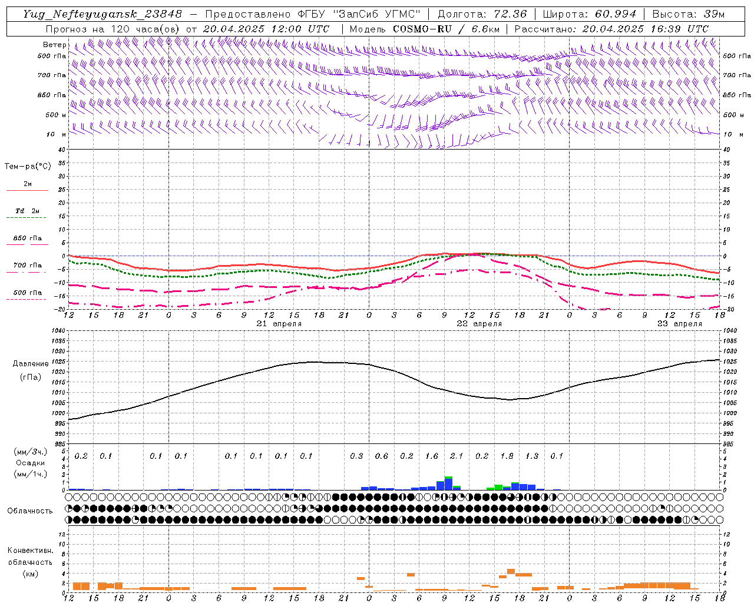Click 'Рассчитано: 20.04.2025 16:39 UTC'

pos(611,29)
